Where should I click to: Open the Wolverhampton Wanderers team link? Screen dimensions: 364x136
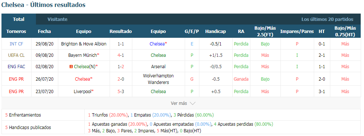pos(158,79)
